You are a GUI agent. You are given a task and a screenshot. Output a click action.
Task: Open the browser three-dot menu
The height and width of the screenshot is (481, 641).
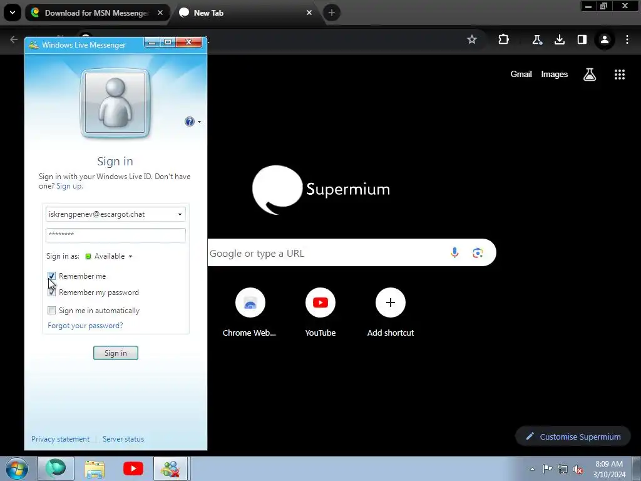627,39
